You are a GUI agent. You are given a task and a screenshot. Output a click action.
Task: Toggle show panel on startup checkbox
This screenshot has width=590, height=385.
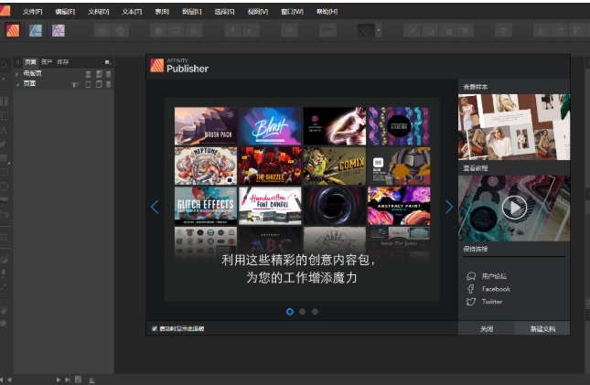155,328
